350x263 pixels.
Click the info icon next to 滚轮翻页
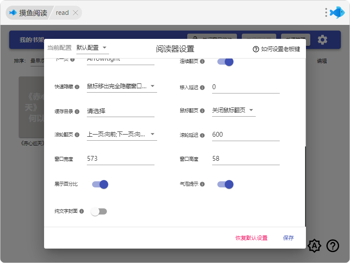[77, 135]
